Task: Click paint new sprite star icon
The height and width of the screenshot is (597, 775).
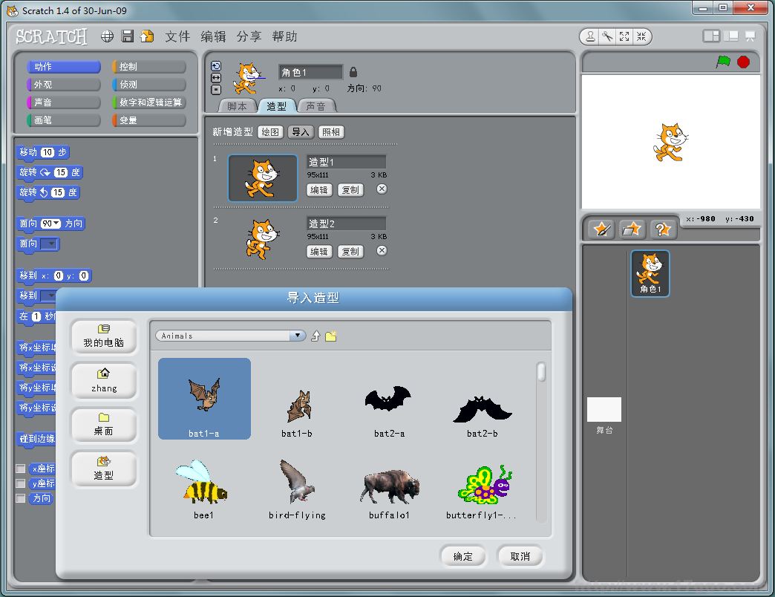Action: (x=601, y=229)
